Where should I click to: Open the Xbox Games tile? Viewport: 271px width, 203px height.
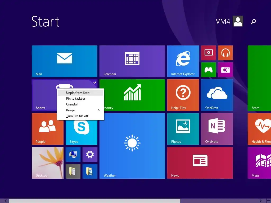pyautogui.click(x=209, y=70)
